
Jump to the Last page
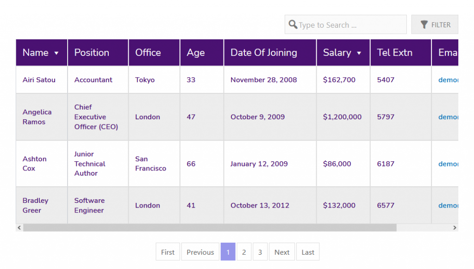[308, 252]
